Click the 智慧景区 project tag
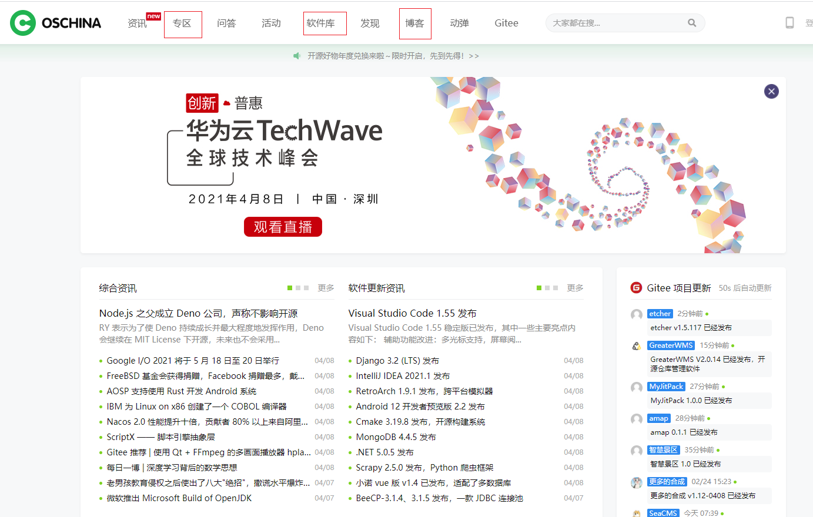The height and width of the screenshot is (517, 813). pos(663,450)
